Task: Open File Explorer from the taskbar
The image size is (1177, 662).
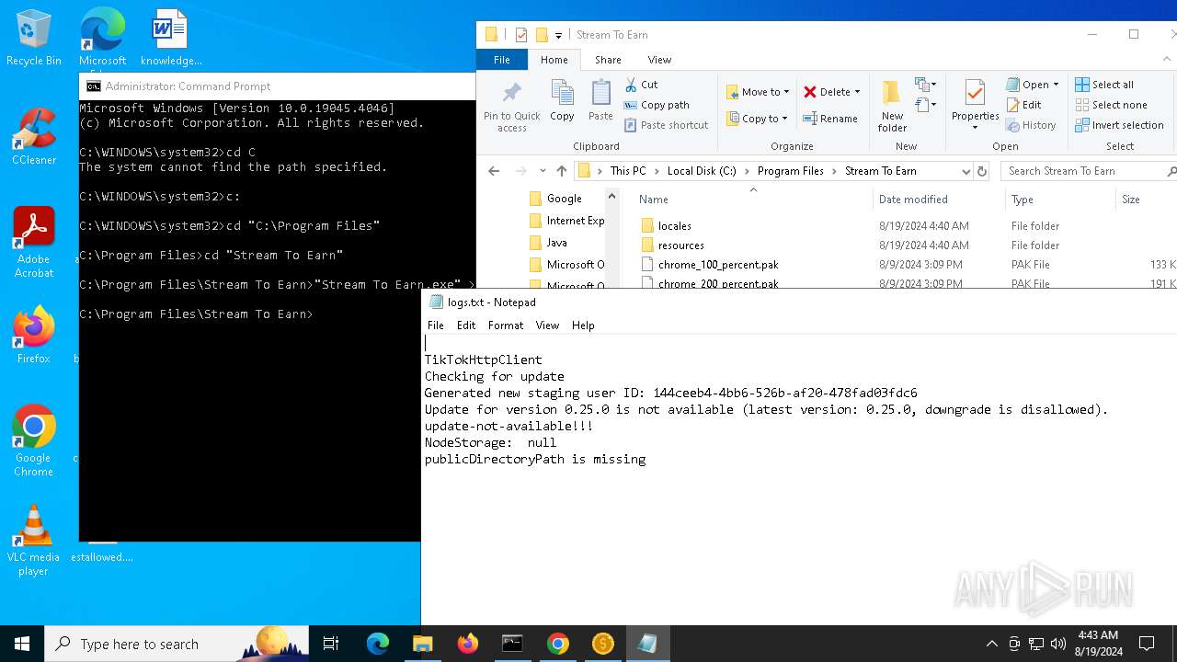Action: (x=422, y=644)
